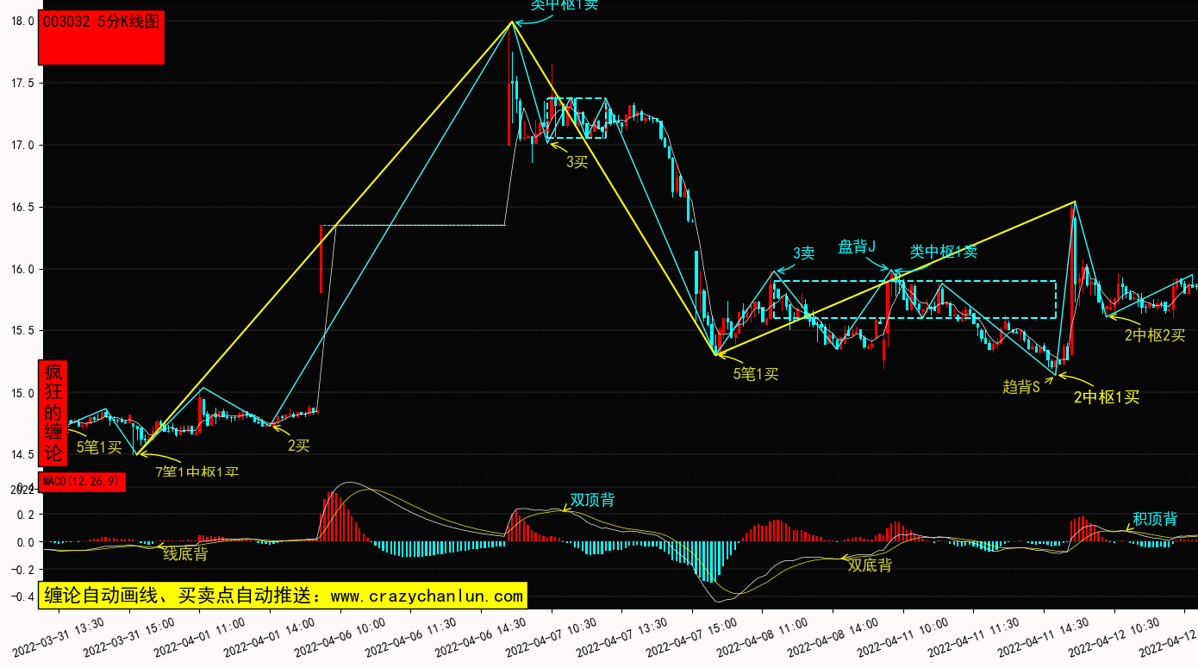The height and width of the screenshot is (668, 1198).
Task: Click the 7笔1中枢1买 annotation
Action: (x=197, y=471)
